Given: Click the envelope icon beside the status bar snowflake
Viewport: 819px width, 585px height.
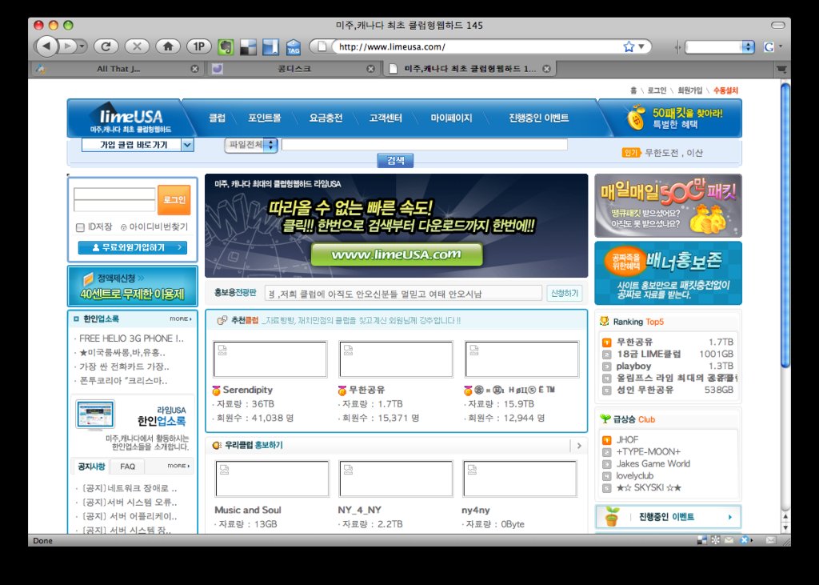Looking at the screenshot, I should [x=729, y=540].
